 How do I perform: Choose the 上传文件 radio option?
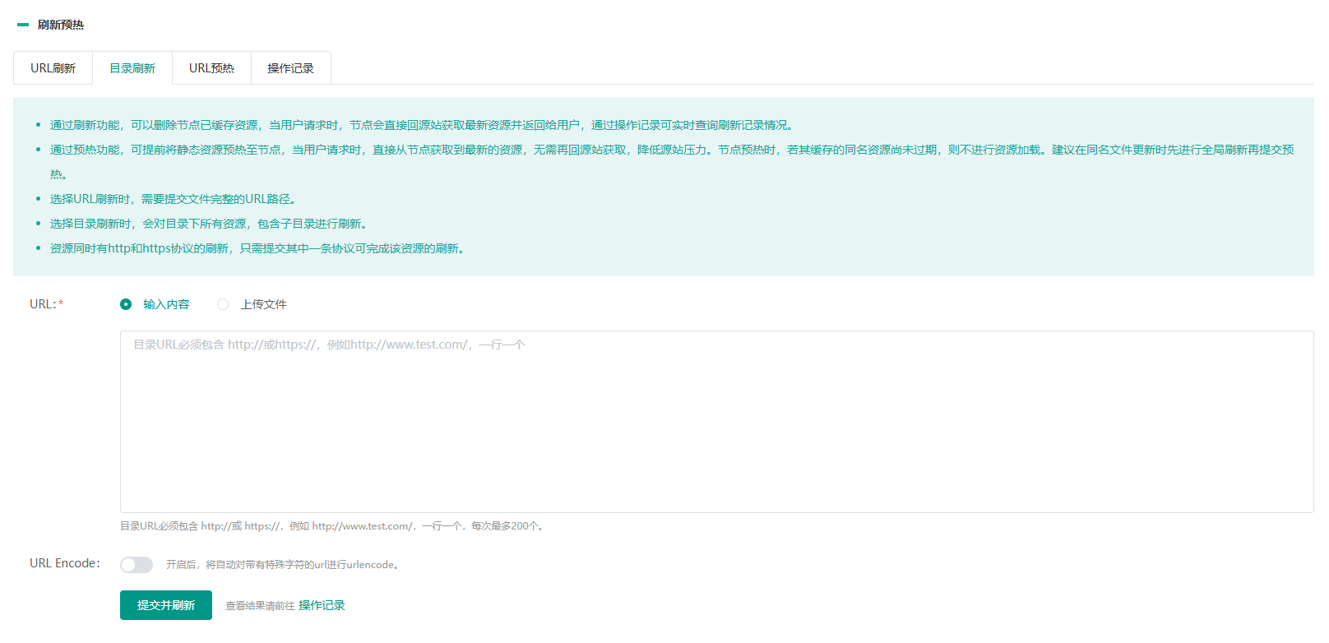pos(223,304)
